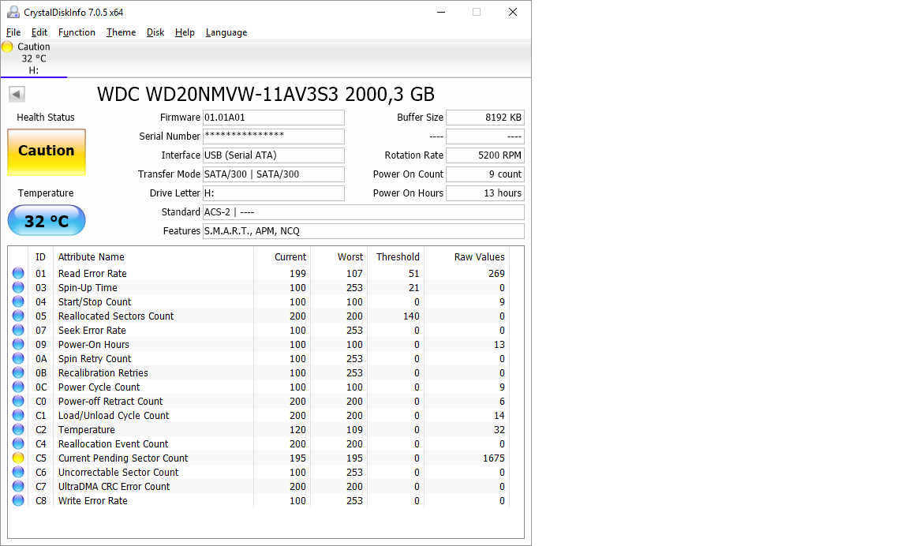Click the CrystalDiskInfo app icon in title bar

[13, 12]
